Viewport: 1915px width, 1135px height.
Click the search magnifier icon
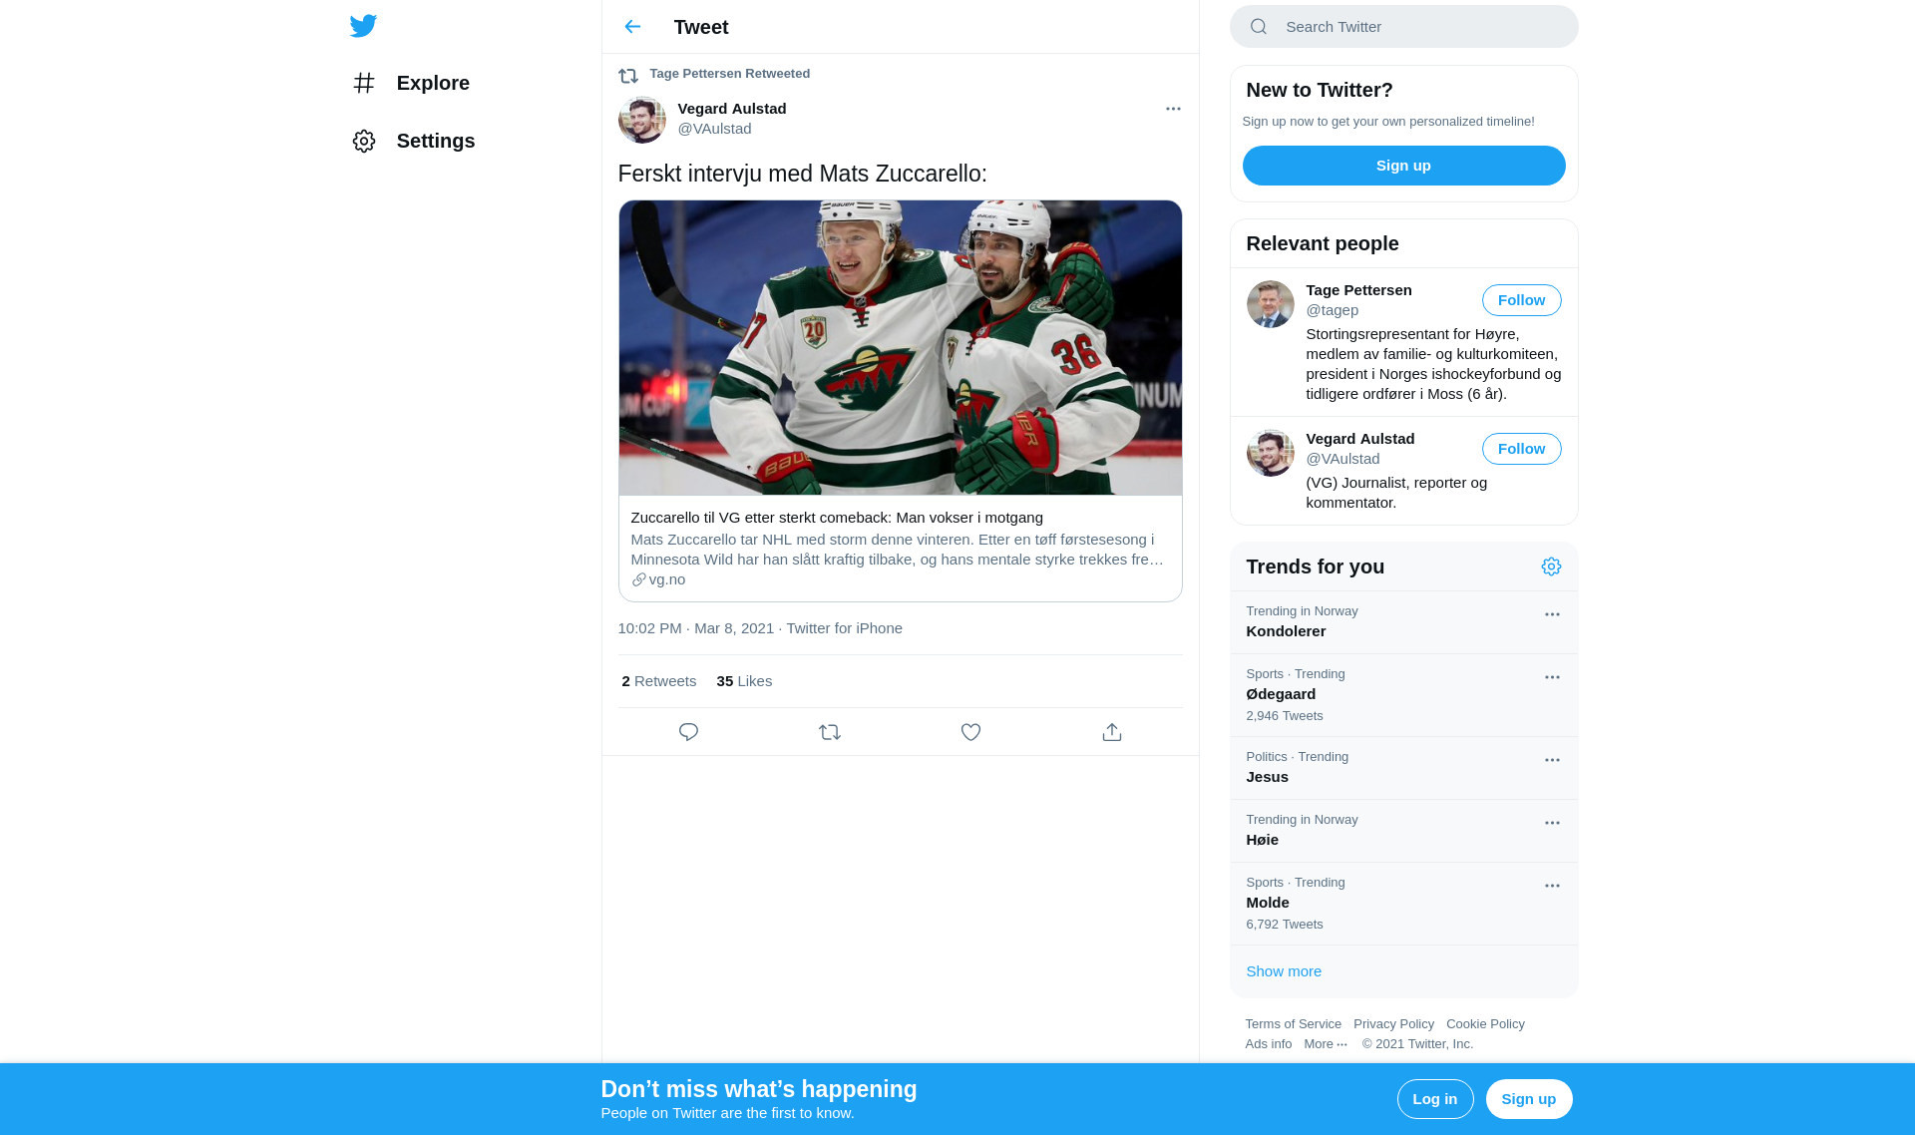1259,27
